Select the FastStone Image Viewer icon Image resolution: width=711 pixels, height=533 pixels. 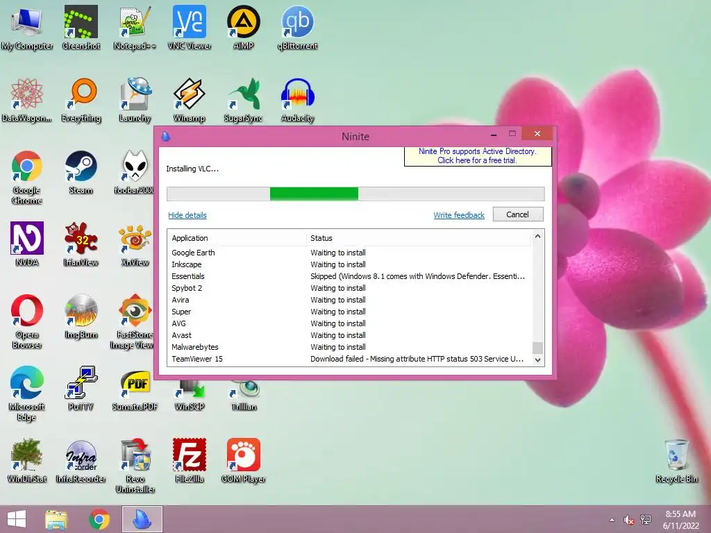[x=133, y=322]
